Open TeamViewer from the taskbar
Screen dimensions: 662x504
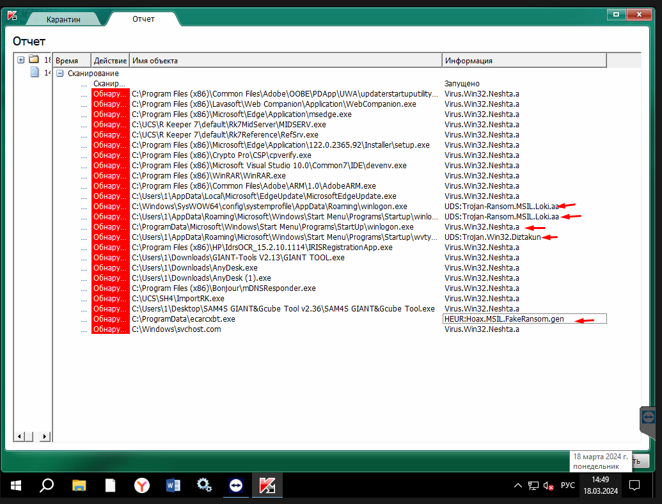(236, 485)
